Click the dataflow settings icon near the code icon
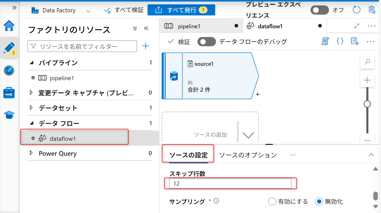The height and width of the screenshot is (213, 381). (x=355, y=41)
